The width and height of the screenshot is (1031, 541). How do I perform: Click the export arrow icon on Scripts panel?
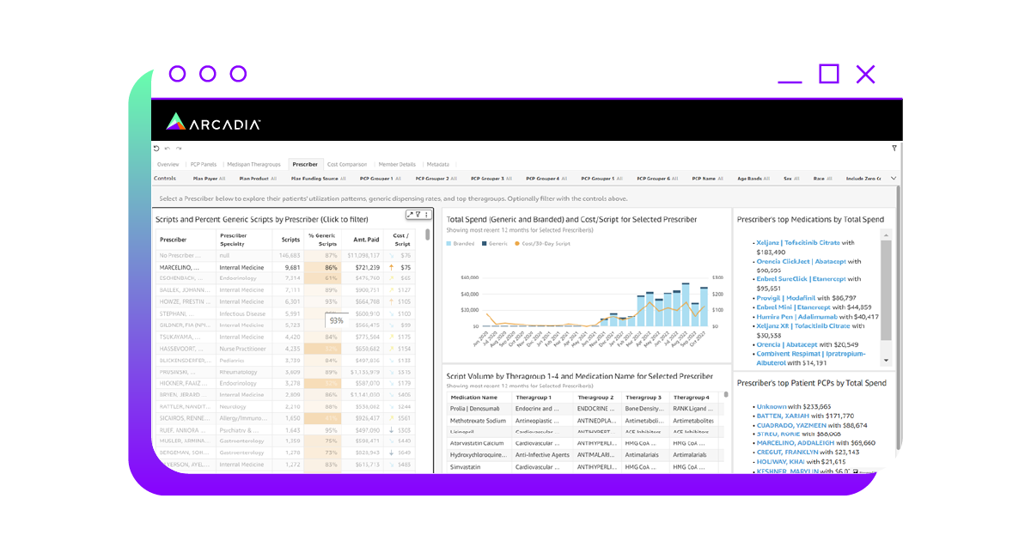click(410, 214)
